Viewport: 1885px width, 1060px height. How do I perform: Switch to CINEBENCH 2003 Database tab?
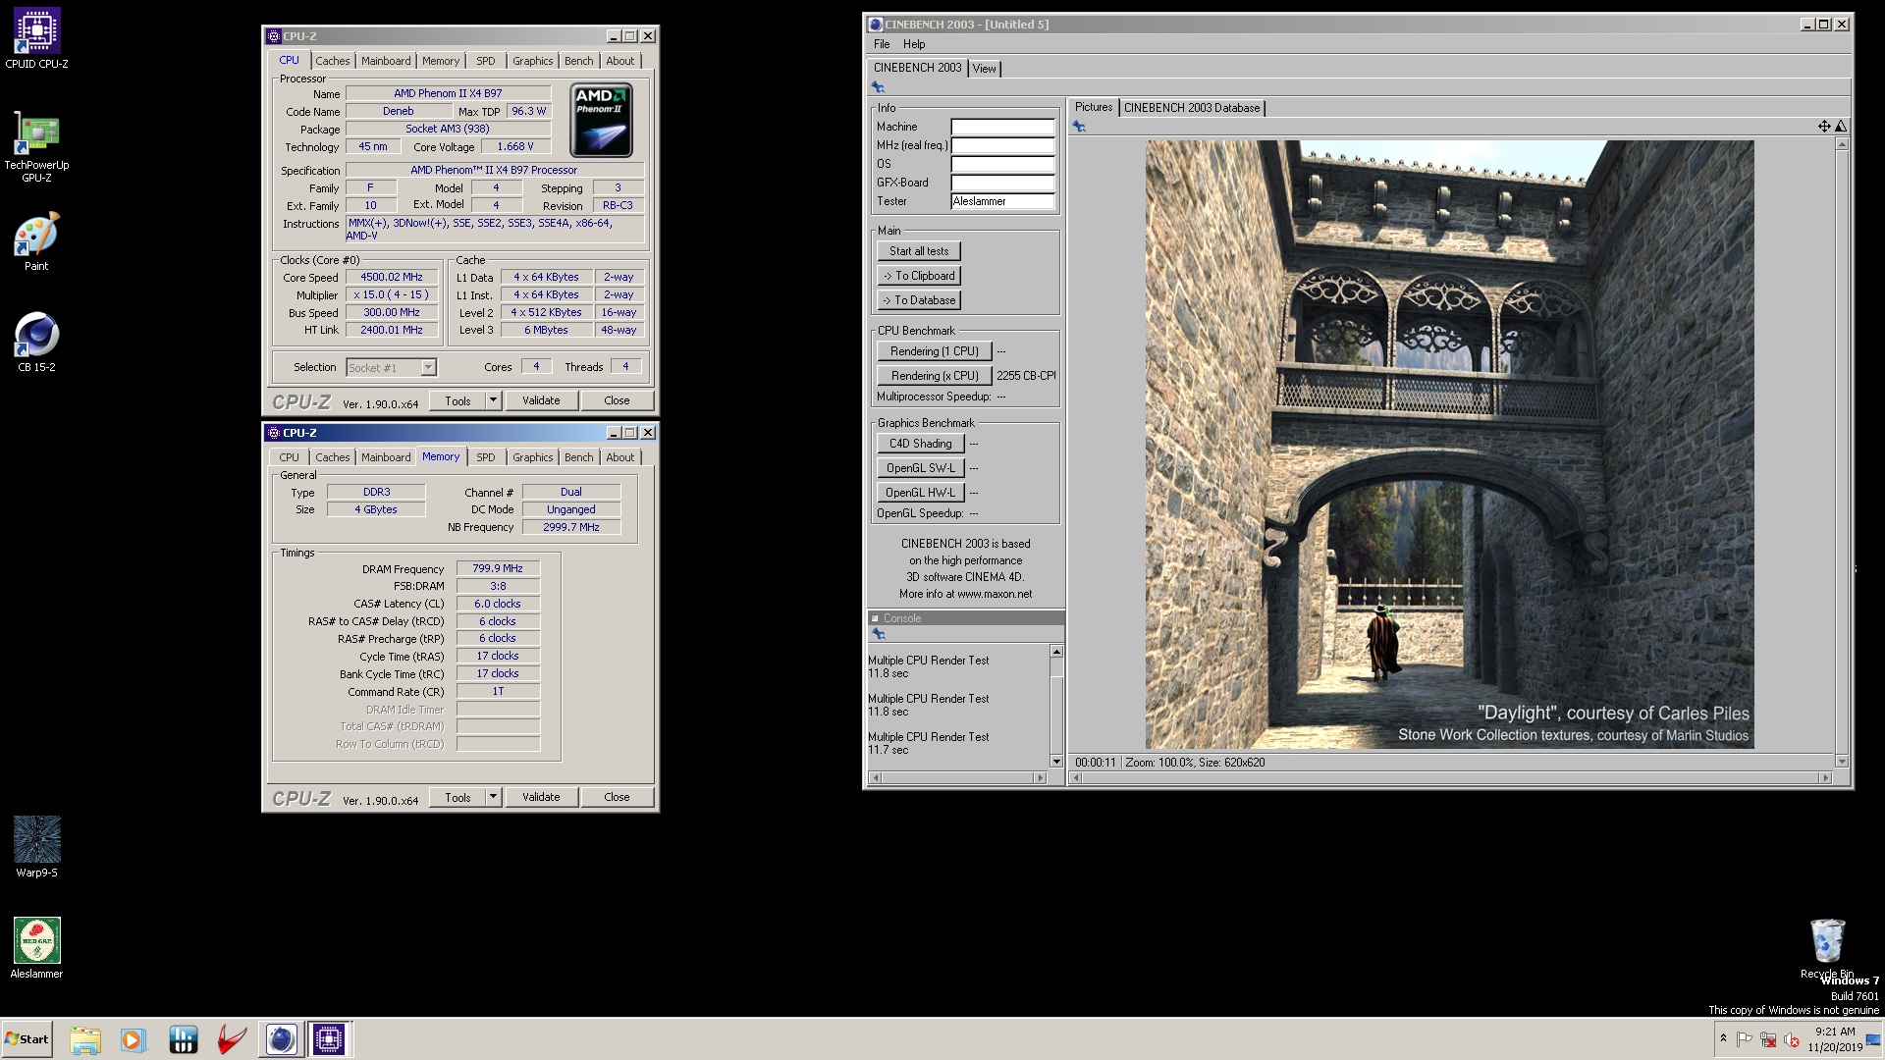coord(1191,108)
